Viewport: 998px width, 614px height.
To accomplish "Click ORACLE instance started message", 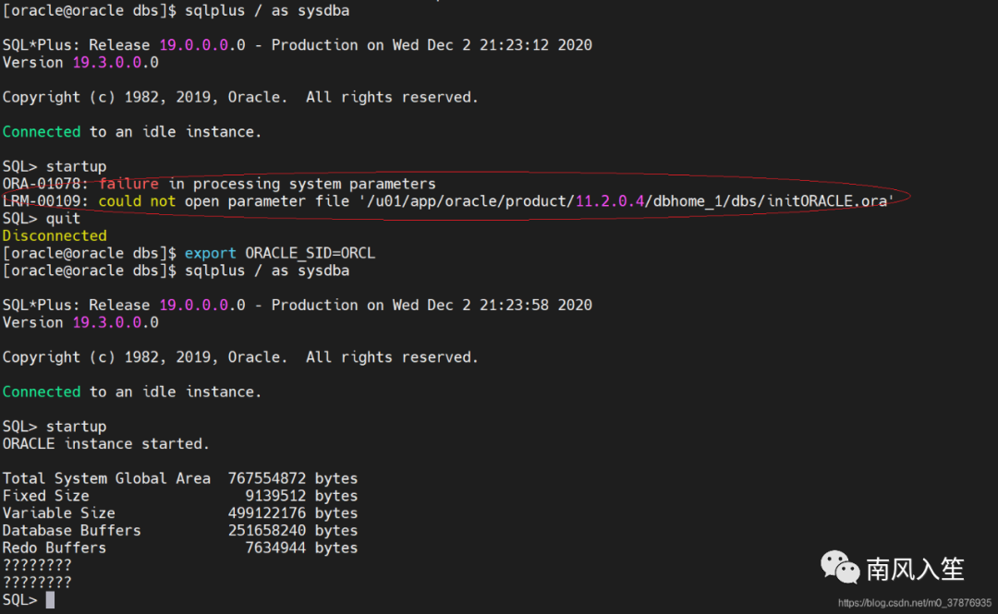I will pos(105,443).
